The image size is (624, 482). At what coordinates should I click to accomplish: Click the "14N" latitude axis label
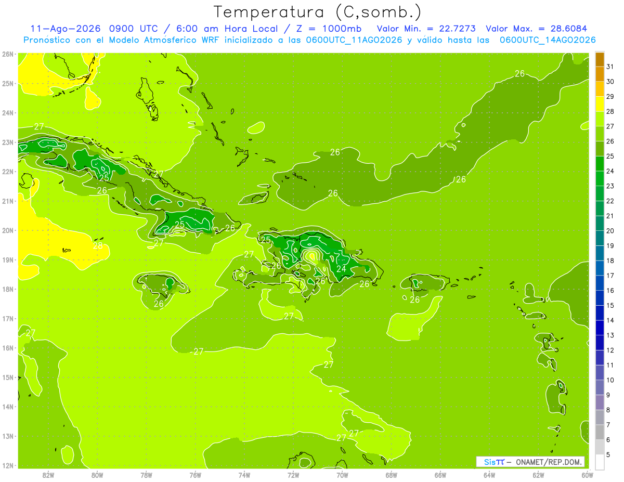coord(8,407)
